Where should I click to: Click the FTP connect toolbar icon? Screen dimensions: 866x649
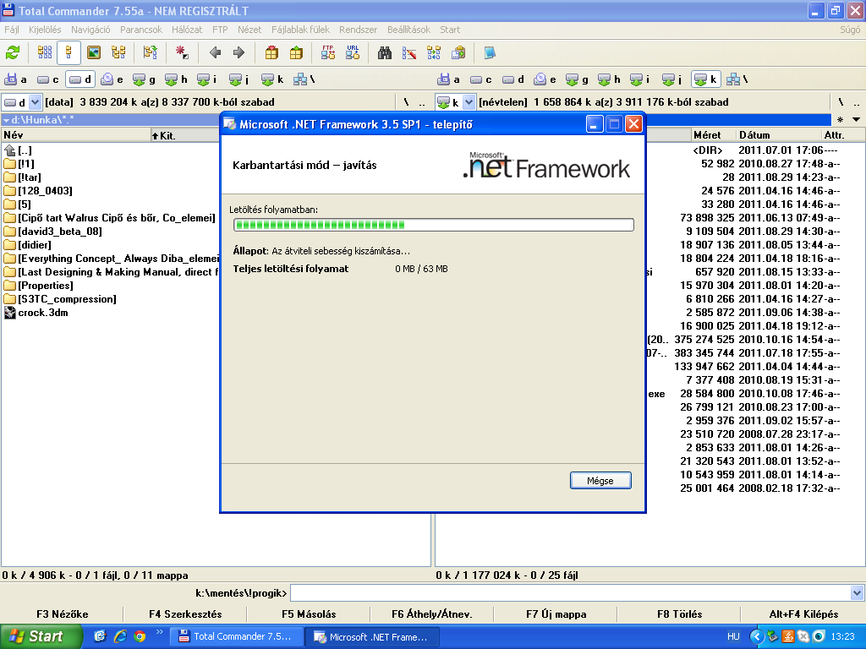click(x=328, y=52)
